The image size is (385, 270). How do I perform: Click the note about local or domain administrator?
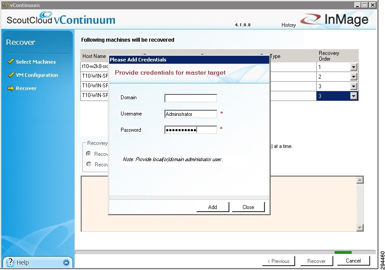click(173, 159)
